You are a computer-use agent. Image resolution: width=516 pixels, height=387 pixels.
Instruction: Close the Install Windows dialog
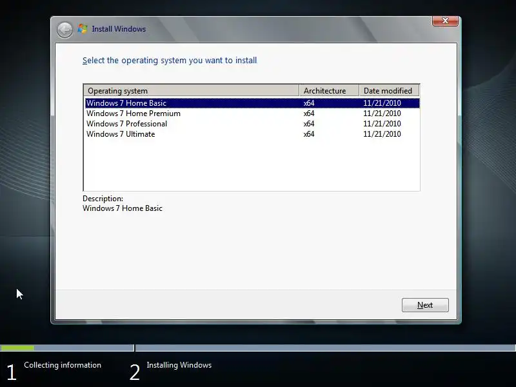(445, 21)
